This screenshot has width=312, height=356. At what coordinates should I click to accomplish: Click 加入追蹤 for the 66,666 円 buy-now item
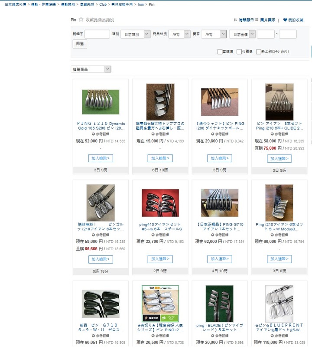[101, 259]
